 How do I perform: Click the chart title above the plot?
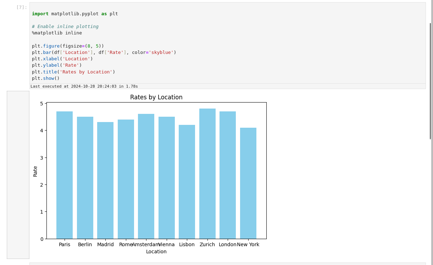(156, 98)
